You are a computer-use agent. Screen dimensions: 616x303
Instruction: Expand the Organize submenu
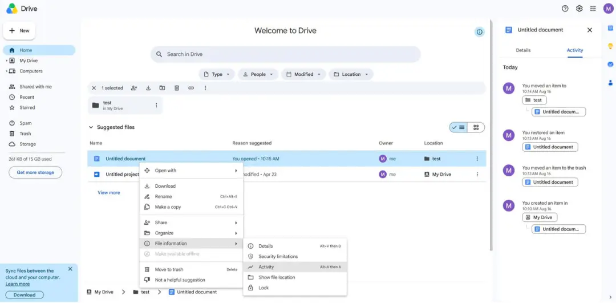point(191,233)
